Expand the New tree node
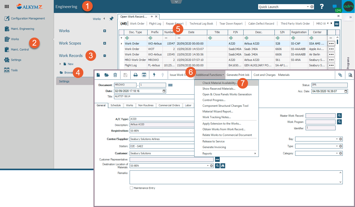 pyautogui.click(x=60, y=64)
